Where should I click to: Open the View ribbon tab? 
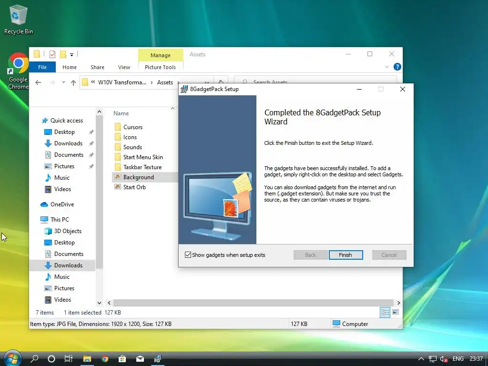pos(124,67)
